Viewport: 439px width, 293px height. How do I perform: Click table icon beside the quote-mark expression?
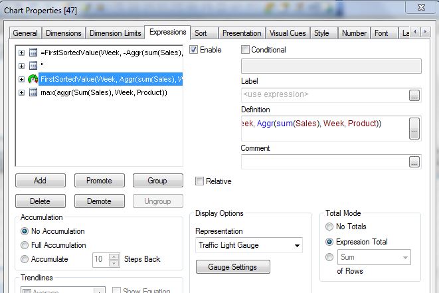(x=33, y=66)
